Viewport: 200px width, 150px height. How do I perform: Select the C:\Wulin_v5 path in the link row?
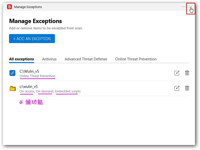pos(29,71)
